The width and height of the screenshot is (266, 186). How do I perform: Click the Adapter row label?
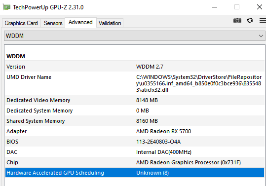pos(17,131)
